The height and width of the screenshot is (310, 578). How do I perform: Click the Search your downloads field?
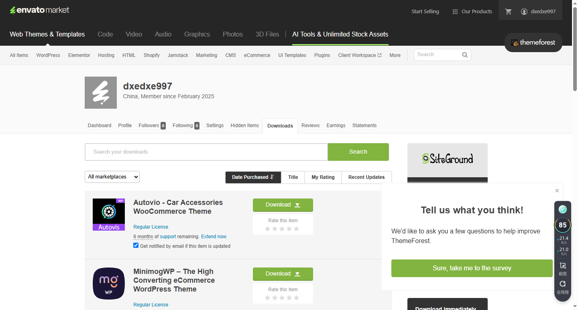click(206, 152)
